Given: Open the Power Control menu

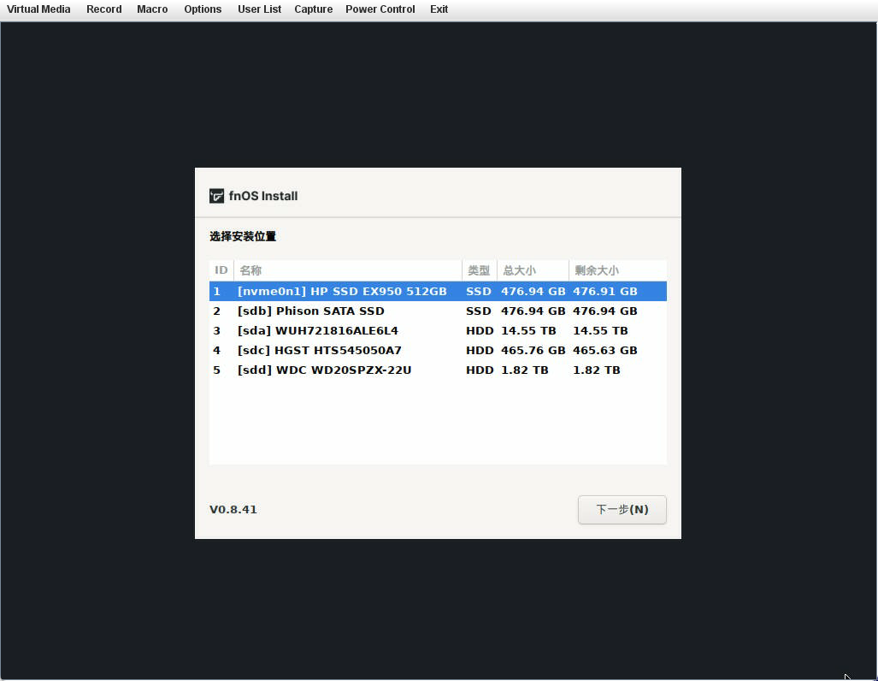Looking at the screenshot, I should click(380, 9).
